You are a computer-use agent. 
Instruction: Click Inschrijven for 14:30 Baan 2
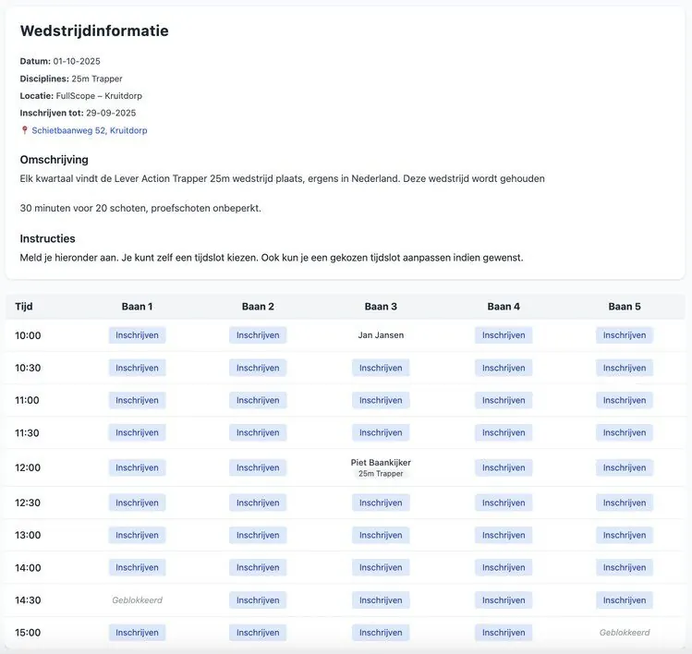258,600
